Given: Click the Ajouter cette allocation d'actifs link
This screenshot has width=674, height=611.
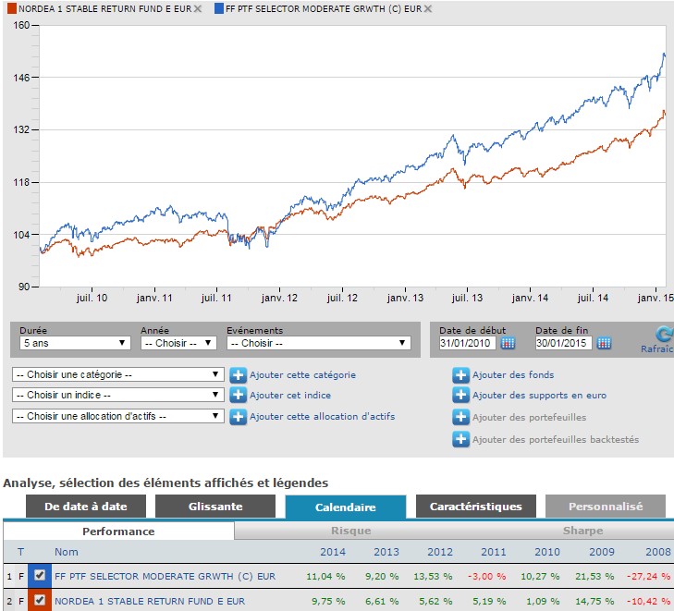Looking at the screenshot, I should (323, 416).
